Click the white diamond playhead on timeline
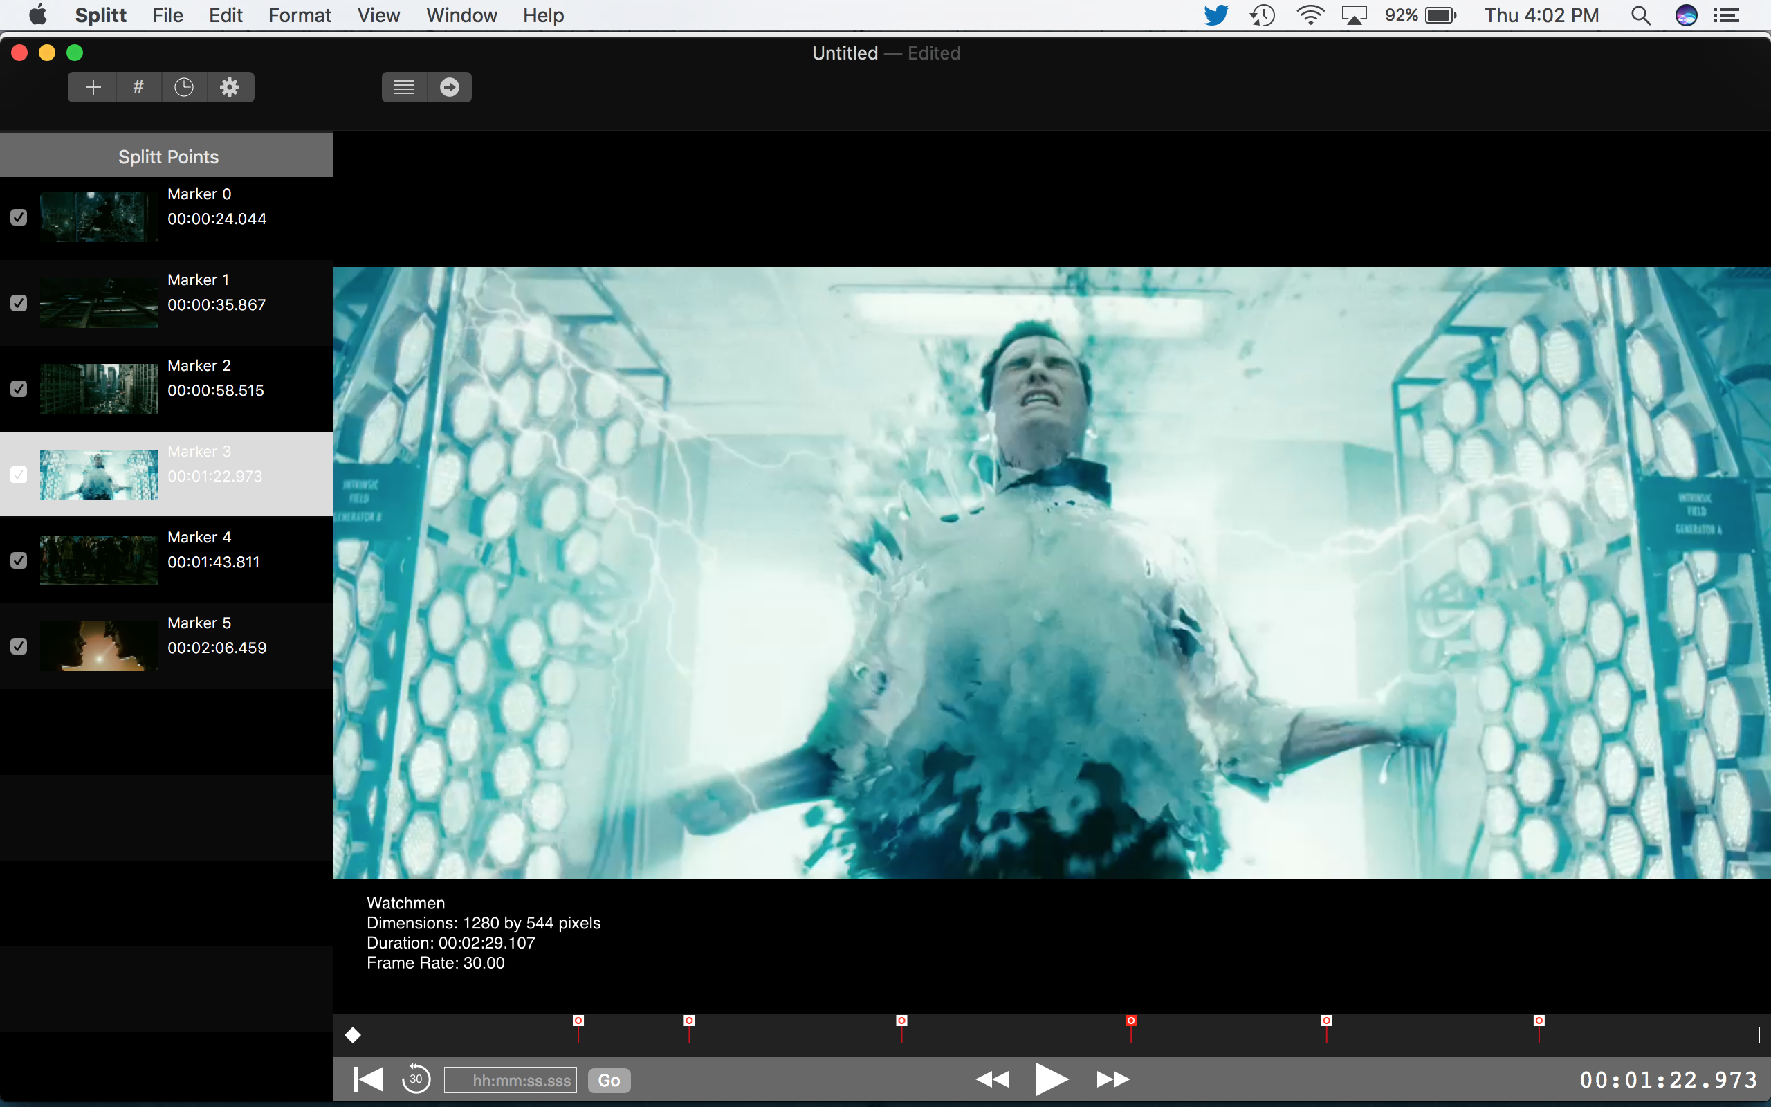This screenshot has width=1771, height=1107. click(353, 1034)
